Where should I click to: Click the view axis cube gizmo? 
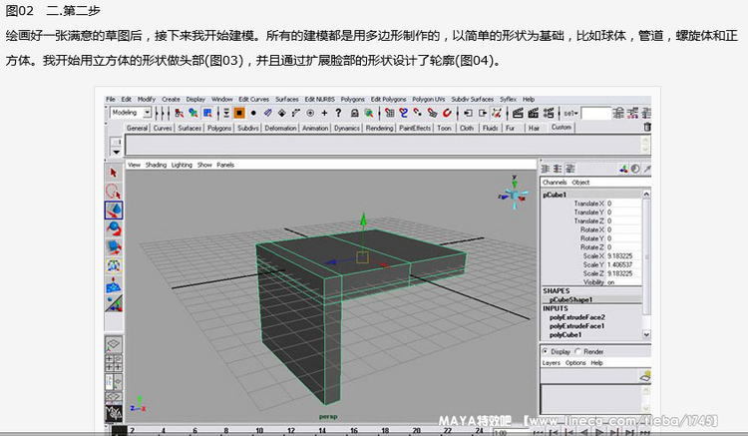[x=515, y=195]
